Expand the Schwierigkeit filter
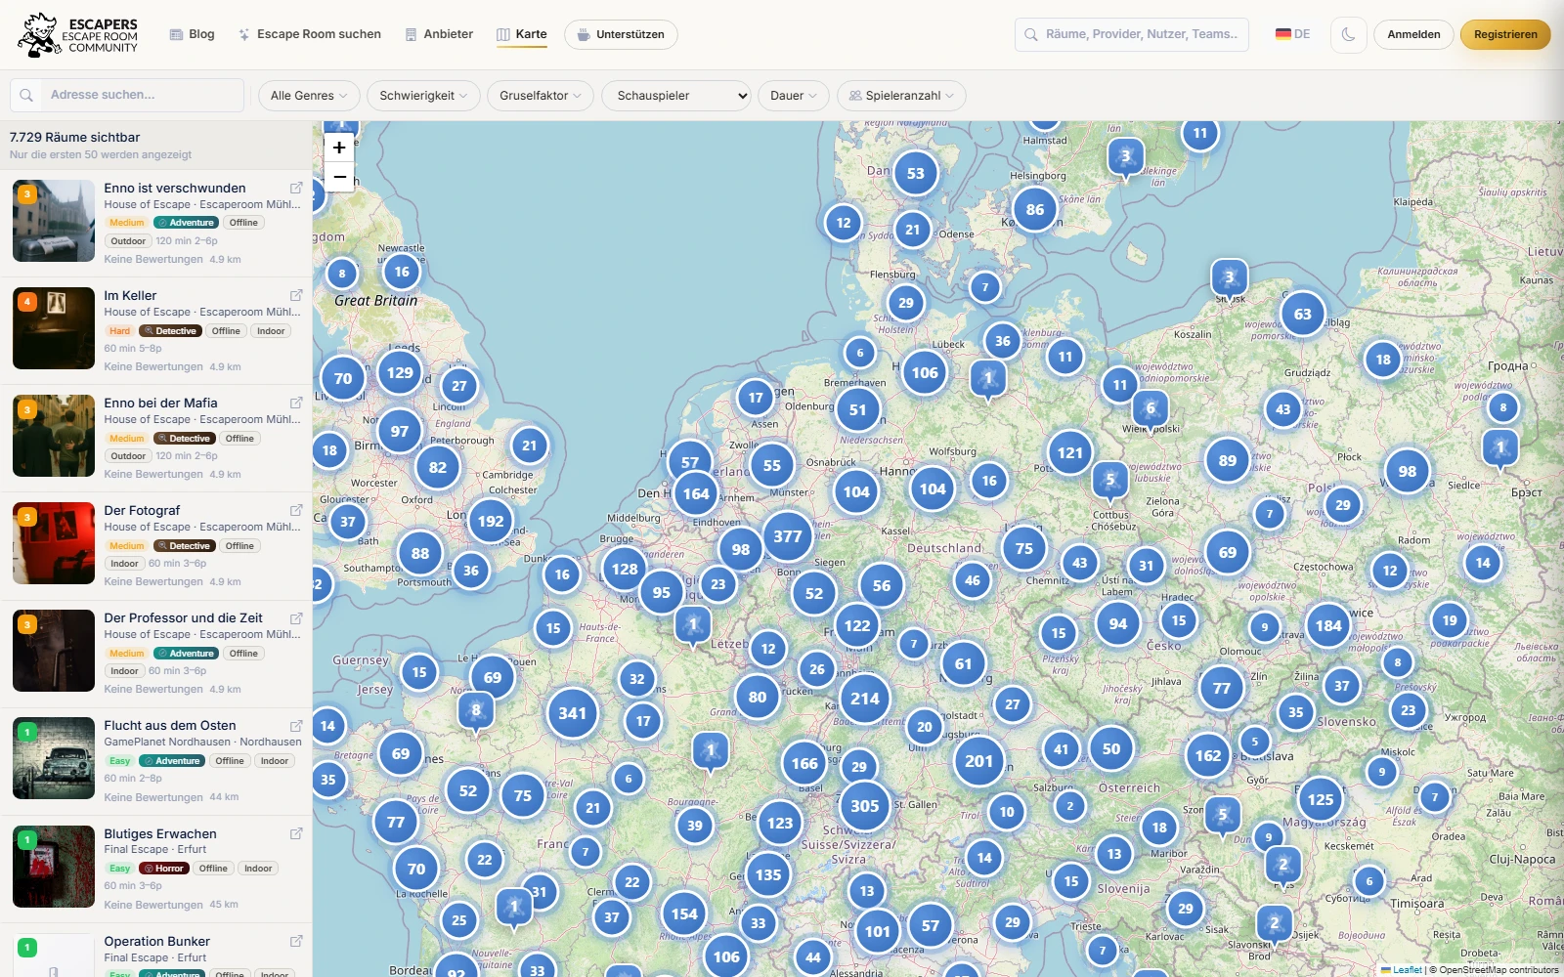The height and width of the screenshot is (977, 1564). click(423, 96)
